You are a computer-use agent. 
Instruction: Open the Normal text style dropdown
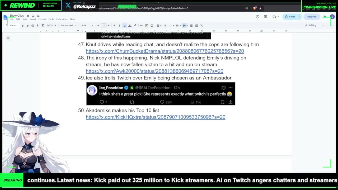(68, 26)
